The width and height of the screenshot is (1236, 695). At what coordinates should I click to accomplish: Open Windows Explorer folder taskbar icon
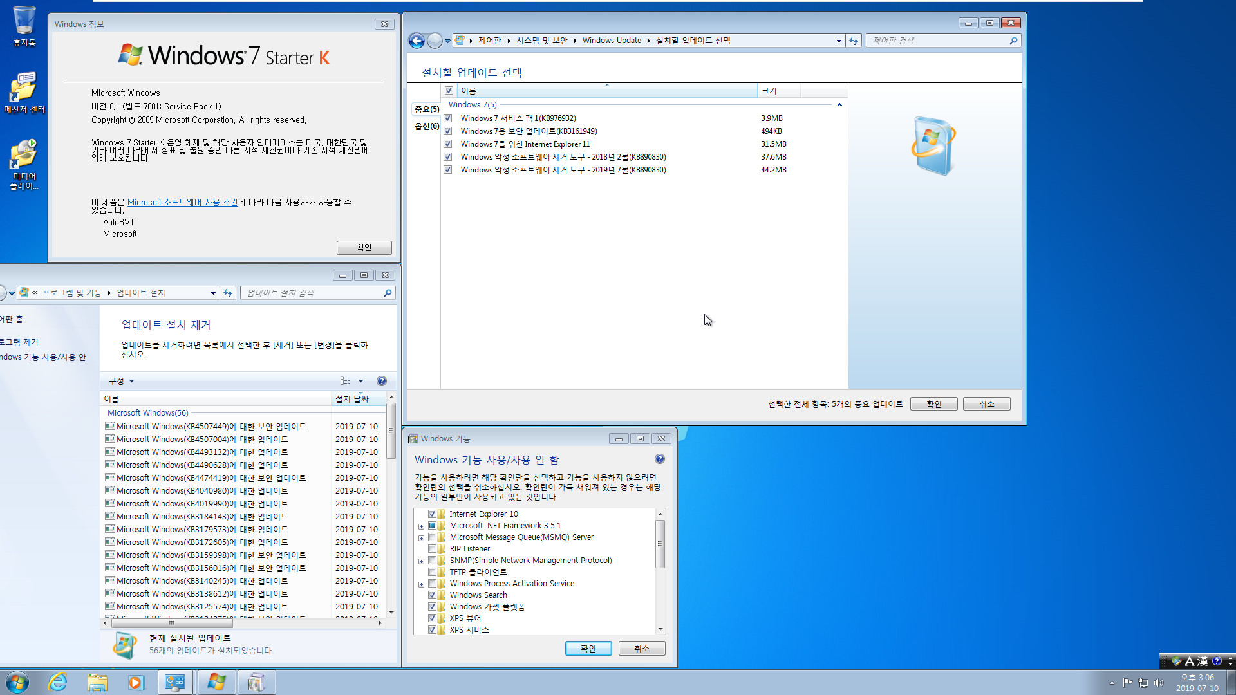(97, 682)
